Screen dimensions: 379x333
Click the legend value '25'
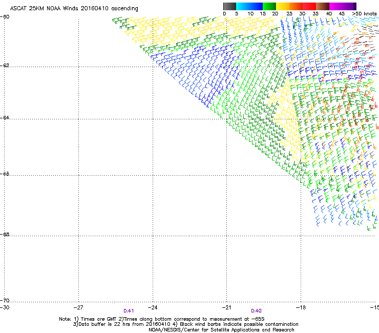coord(289,13)
